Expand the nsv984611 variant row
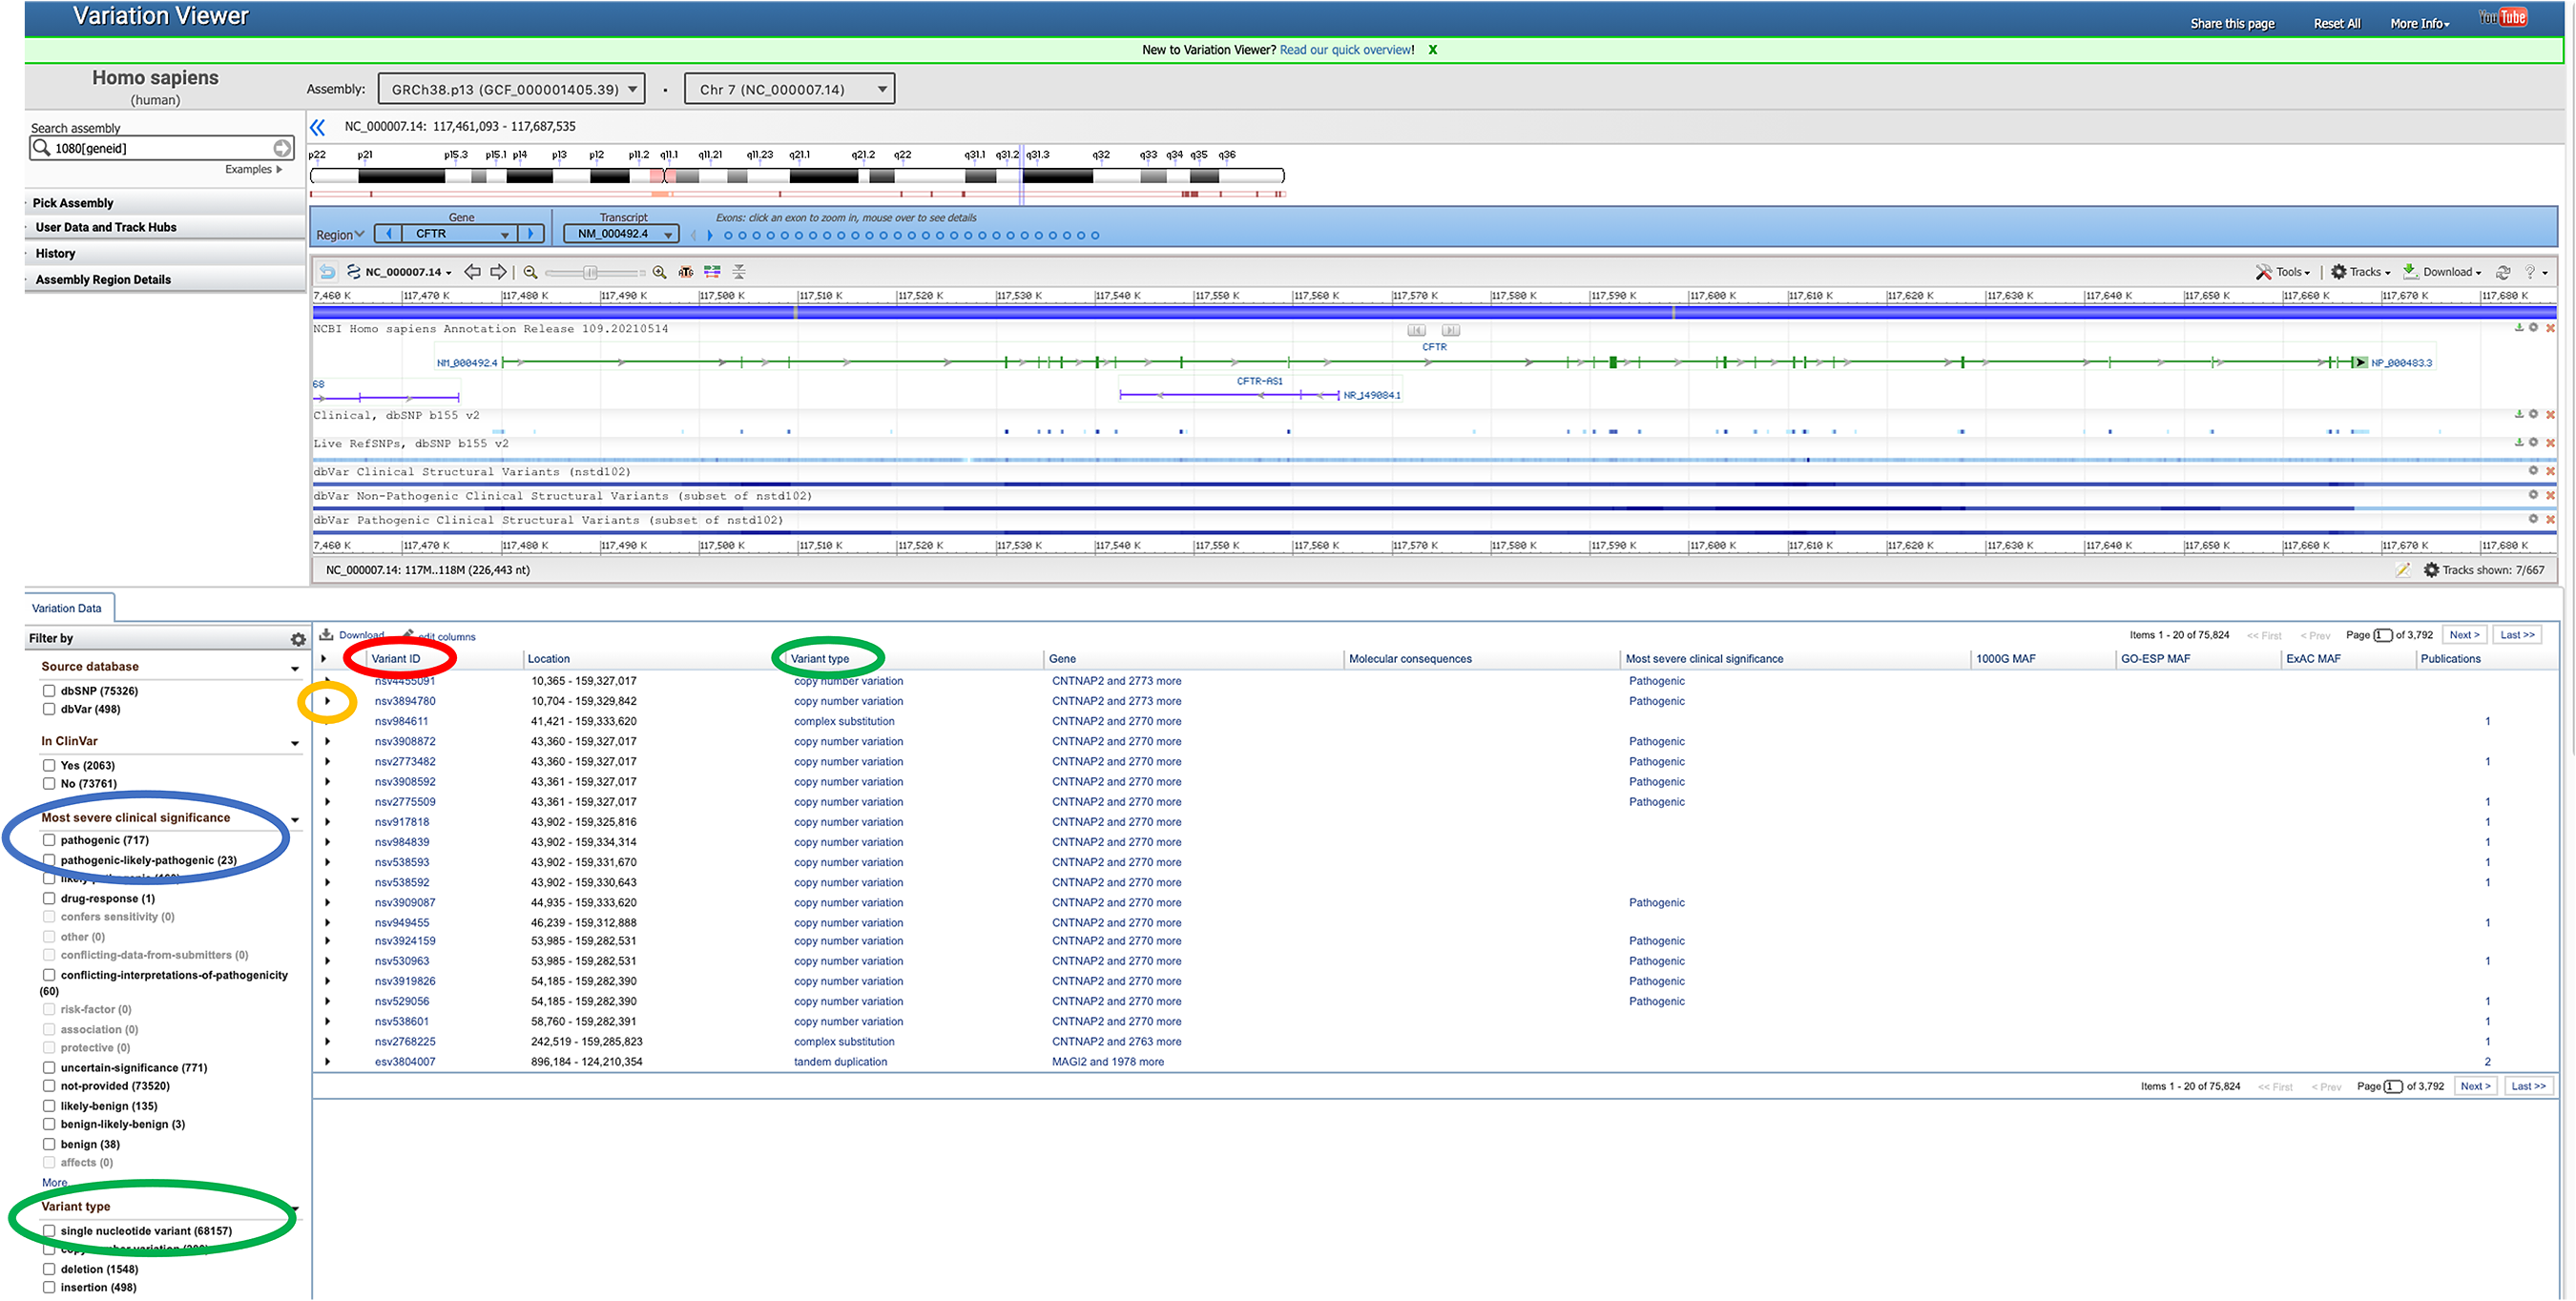This screenshot has width=2576, height=1301. pos(327,722)
